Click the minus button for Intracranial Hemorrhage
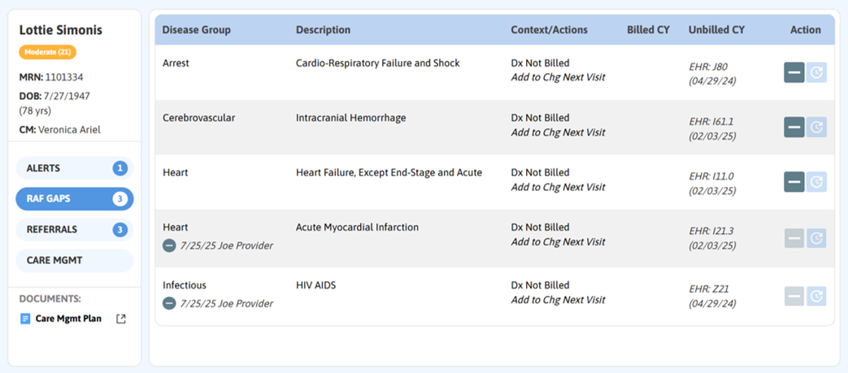Image resolution: width=848 pixels, height=373 pixels. click(794, 127)
